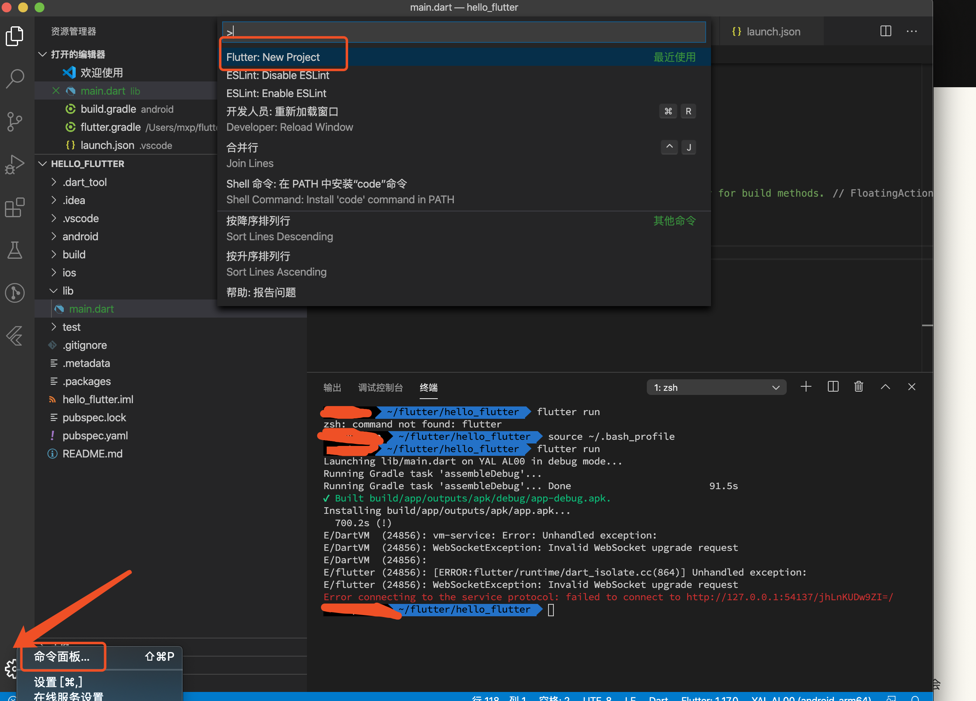Expand the android folder

point(80,236)
